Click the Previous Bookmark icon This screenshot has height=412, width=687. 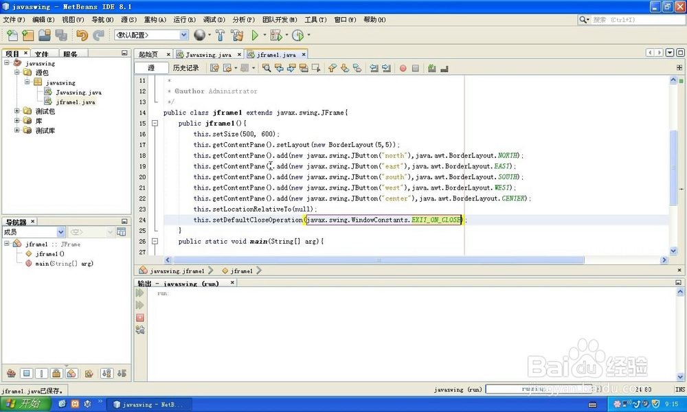click(x=333, y=68)
